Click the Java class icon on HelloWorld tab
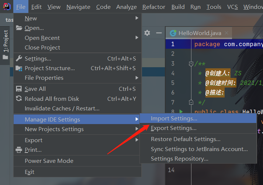263x185 pixels. click(173, 33)
